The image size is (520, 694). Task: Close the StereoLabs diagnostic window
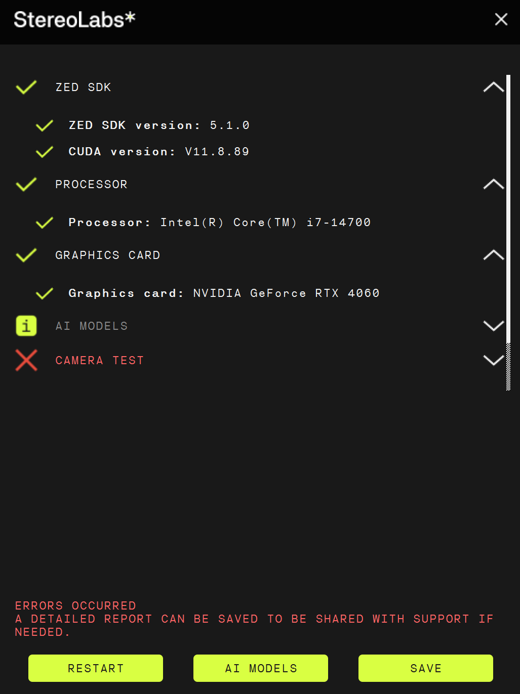[x=501, y=19]
